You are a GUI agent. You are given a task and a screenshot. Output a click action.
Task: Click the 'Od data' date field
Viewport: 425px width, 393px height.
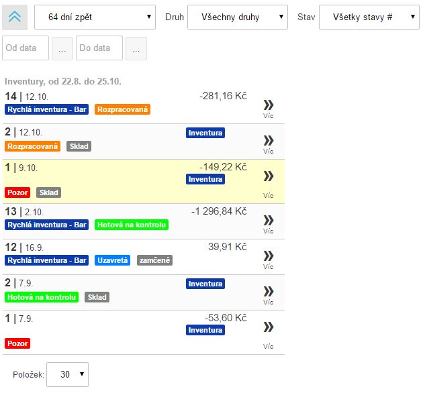point(26,48)
